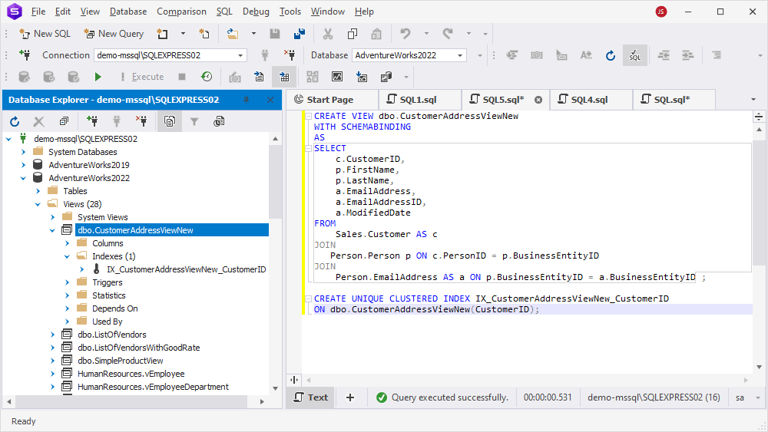This screenshot has width=768, height=432.
Task: Click the Undo arrow icon
Action: 405,34
